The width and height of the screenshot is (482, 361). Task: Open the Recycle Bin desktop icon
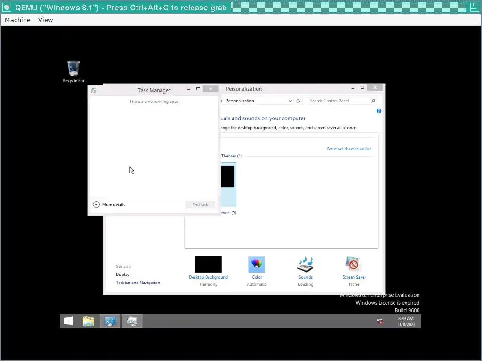[73, 71]
